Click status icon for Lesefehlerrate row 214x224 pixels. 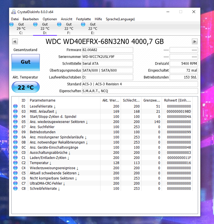(x=15, y=106)
